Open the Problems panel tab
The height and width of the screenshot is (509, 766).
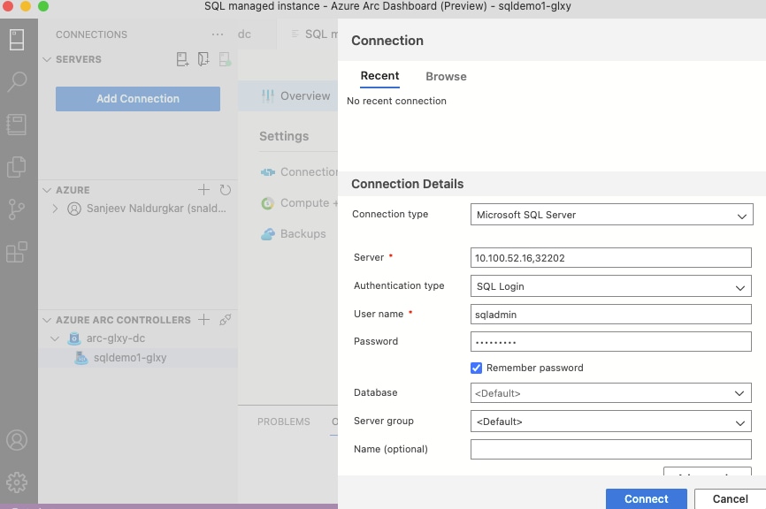(283, 422)
